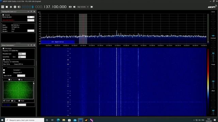
Task: Click the Air Band Voice band label
Action: (x=58, y=42)
